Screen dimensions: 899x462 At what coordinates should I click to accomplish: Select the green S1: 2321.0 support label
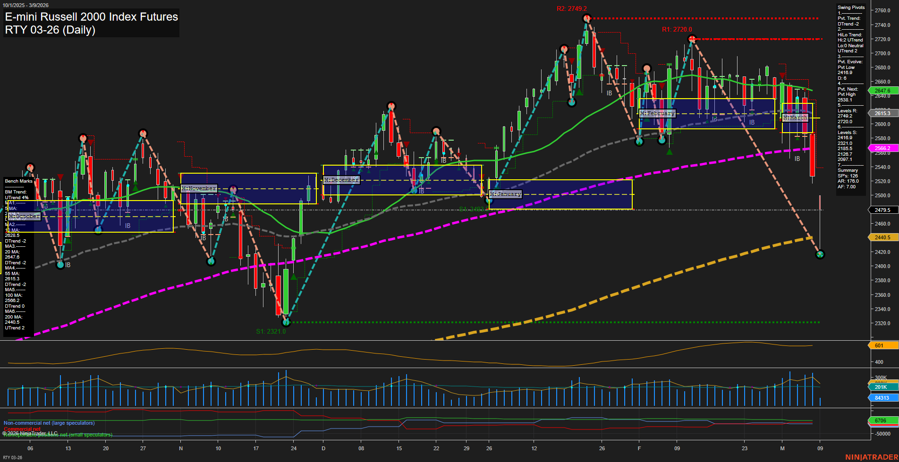click(x=271, y=331)
